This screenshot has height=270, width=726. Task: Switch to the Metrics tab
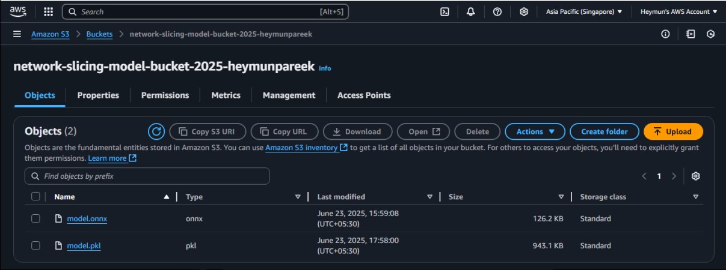[x=226, y=95]
